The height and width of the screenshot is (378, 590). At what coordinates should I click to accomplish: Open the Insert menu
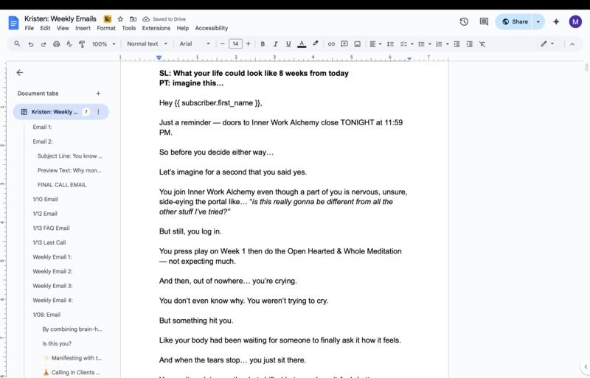83,28
